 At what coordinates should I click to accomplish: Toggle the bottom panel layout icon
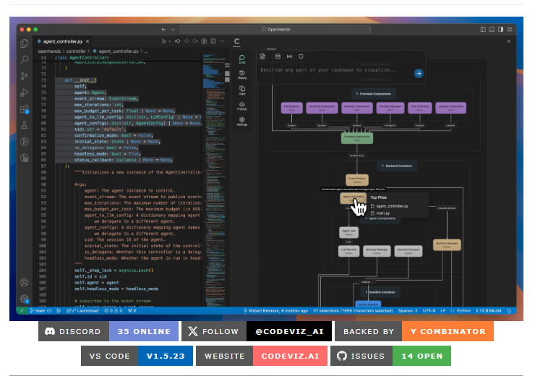click(492, 30)
